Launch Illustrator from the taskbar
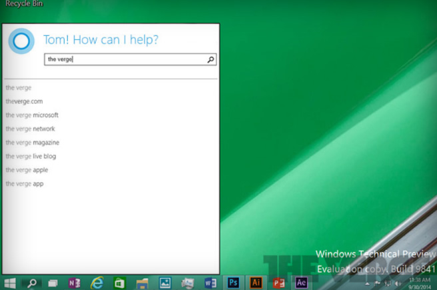The height and width of the screenshot is (290, 437). [256, 283]
